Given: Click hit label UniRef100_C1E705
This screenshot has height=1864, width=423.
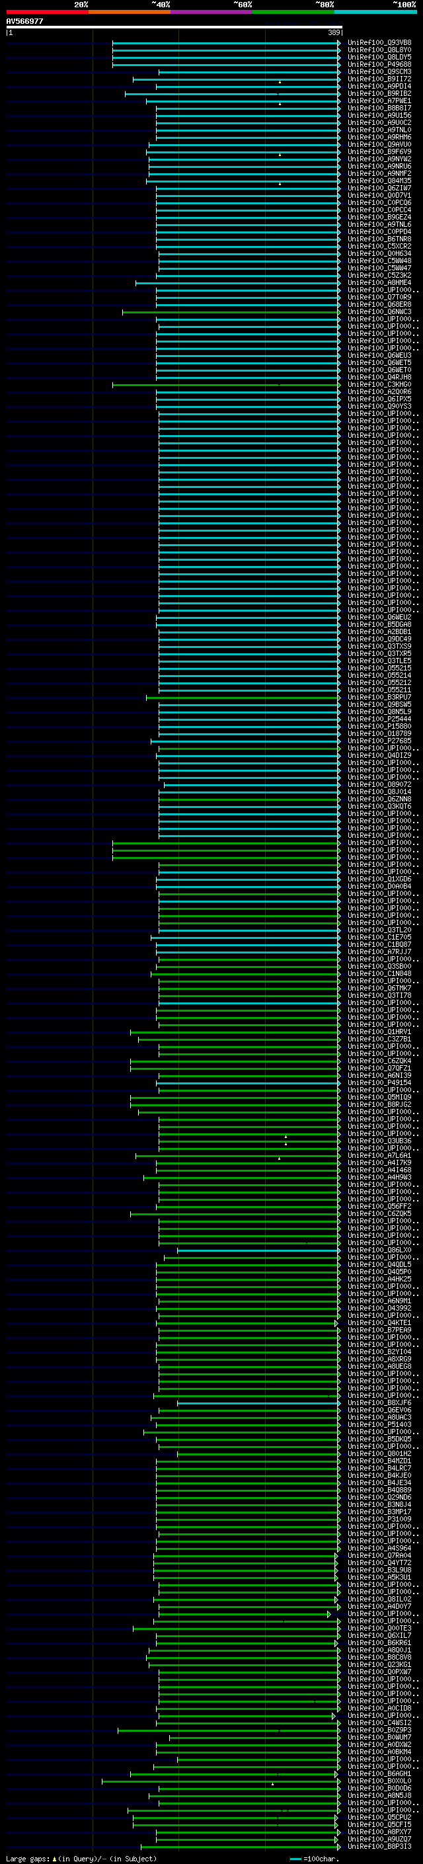Looking at the screenshot, I should click(379, 937).
